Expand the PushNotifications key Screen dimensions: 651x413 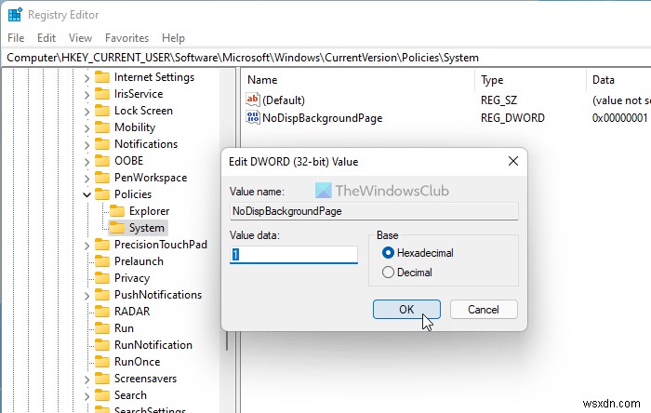[86, 296]
